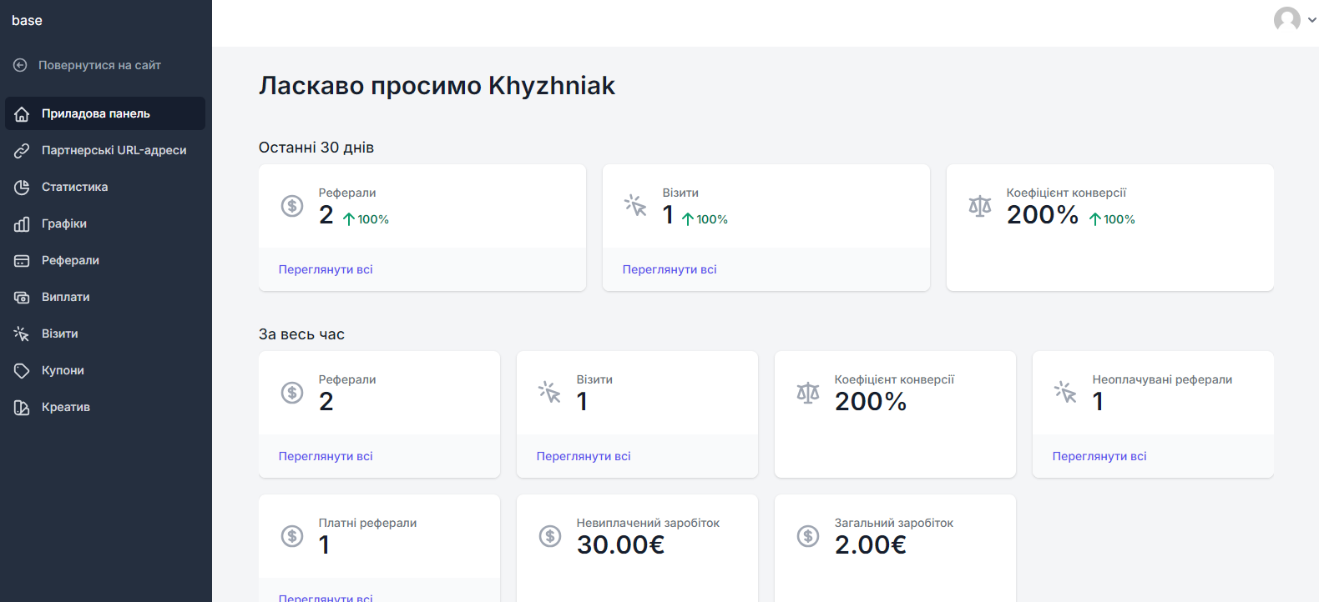Click the back-arrow icon beside Повернутися на сайт
The width and height of the screenshot is (1319, 602).
(20, 65)
